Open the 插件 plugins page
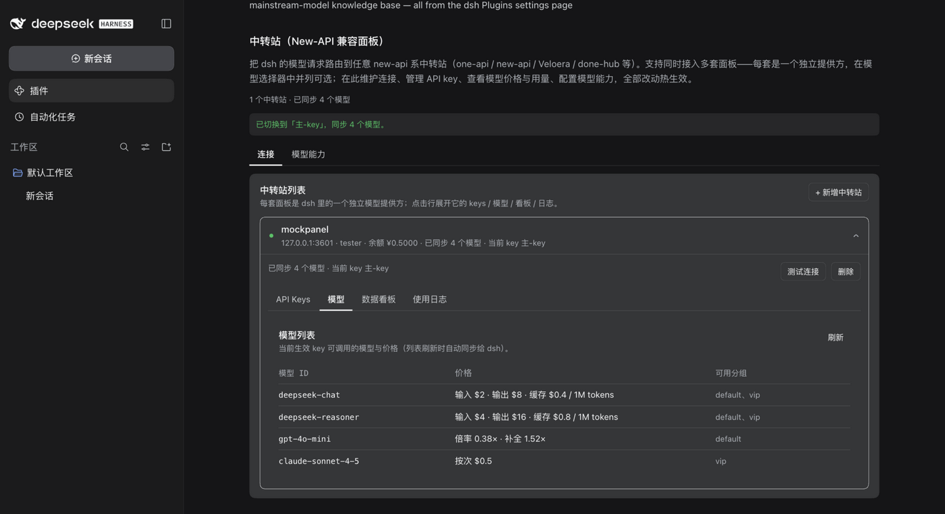The width and height of the screenshot is (945, 514). tap(91, 91)
